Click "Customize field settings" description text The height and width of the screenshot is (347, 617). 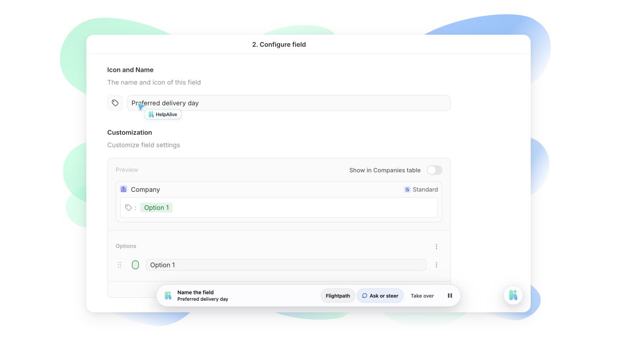[144, 145]
